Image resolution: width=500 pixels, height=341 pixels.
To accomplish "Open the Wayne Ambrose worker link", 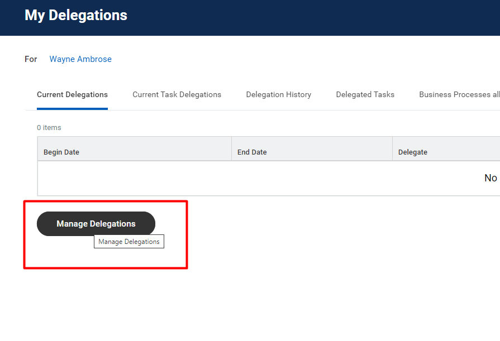I will [80, 59].
